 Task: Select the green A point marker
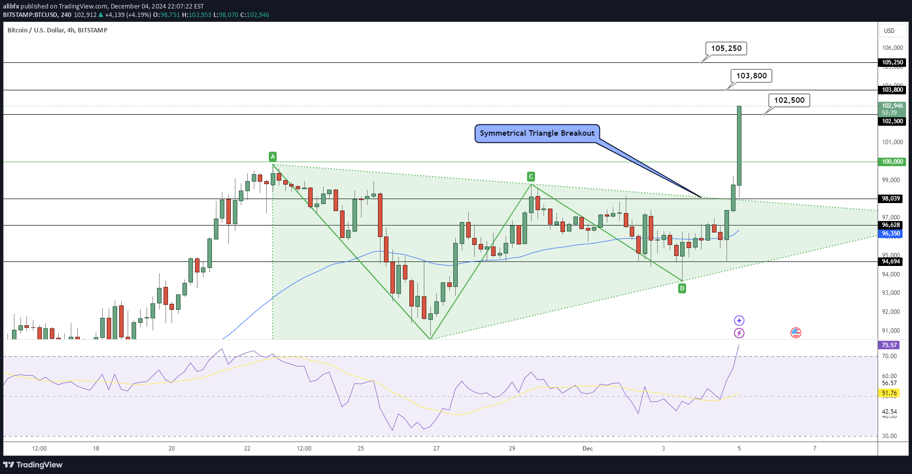click(x=273, y=156)
